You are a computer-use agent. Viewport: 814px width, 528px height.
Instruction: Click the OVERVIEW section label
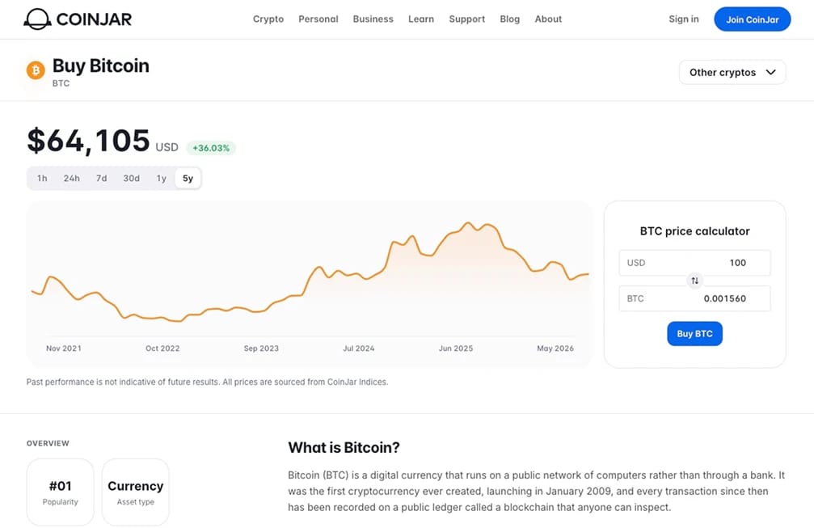48,443
